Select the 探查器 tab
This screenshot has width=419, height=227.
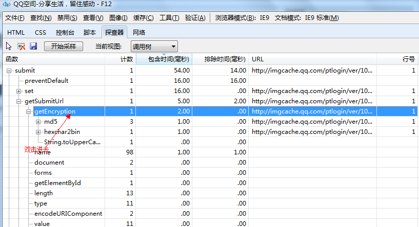[x=114, y=32]
